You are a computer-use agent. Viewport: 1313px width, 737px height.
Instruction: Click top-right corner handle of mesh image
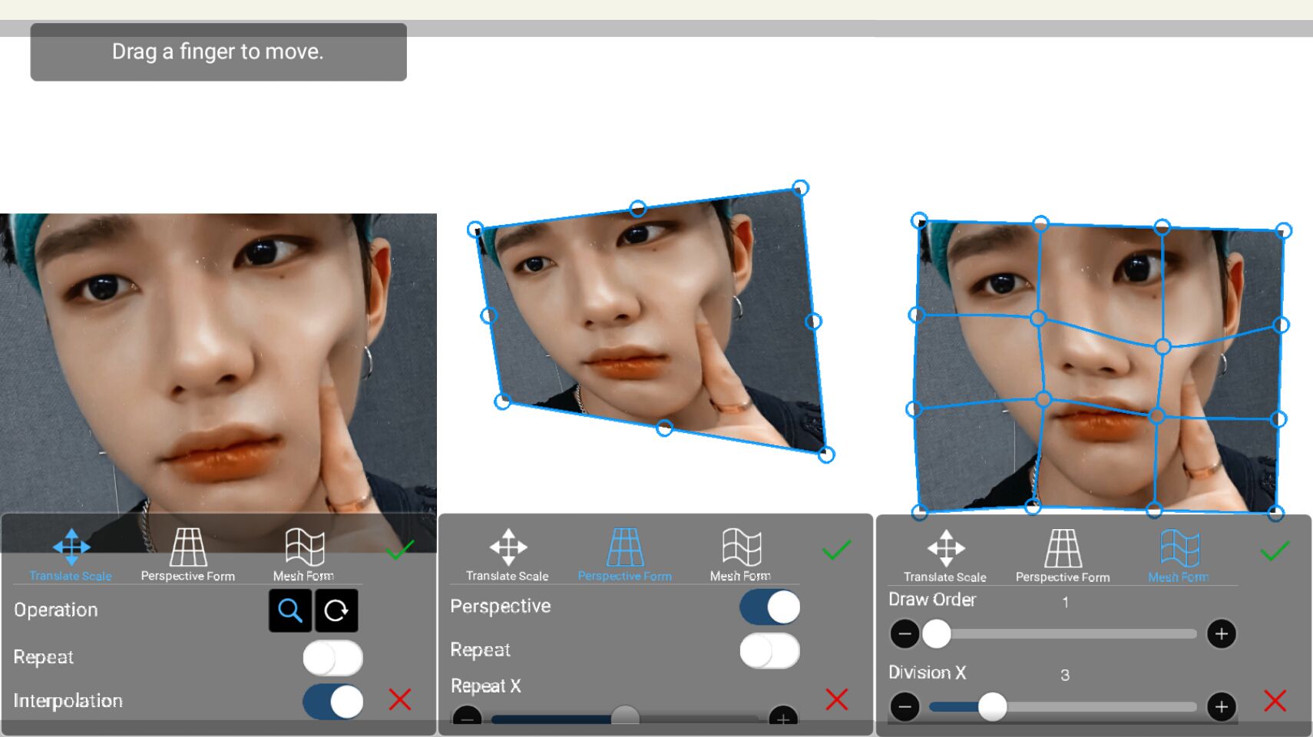[1284, 230]
